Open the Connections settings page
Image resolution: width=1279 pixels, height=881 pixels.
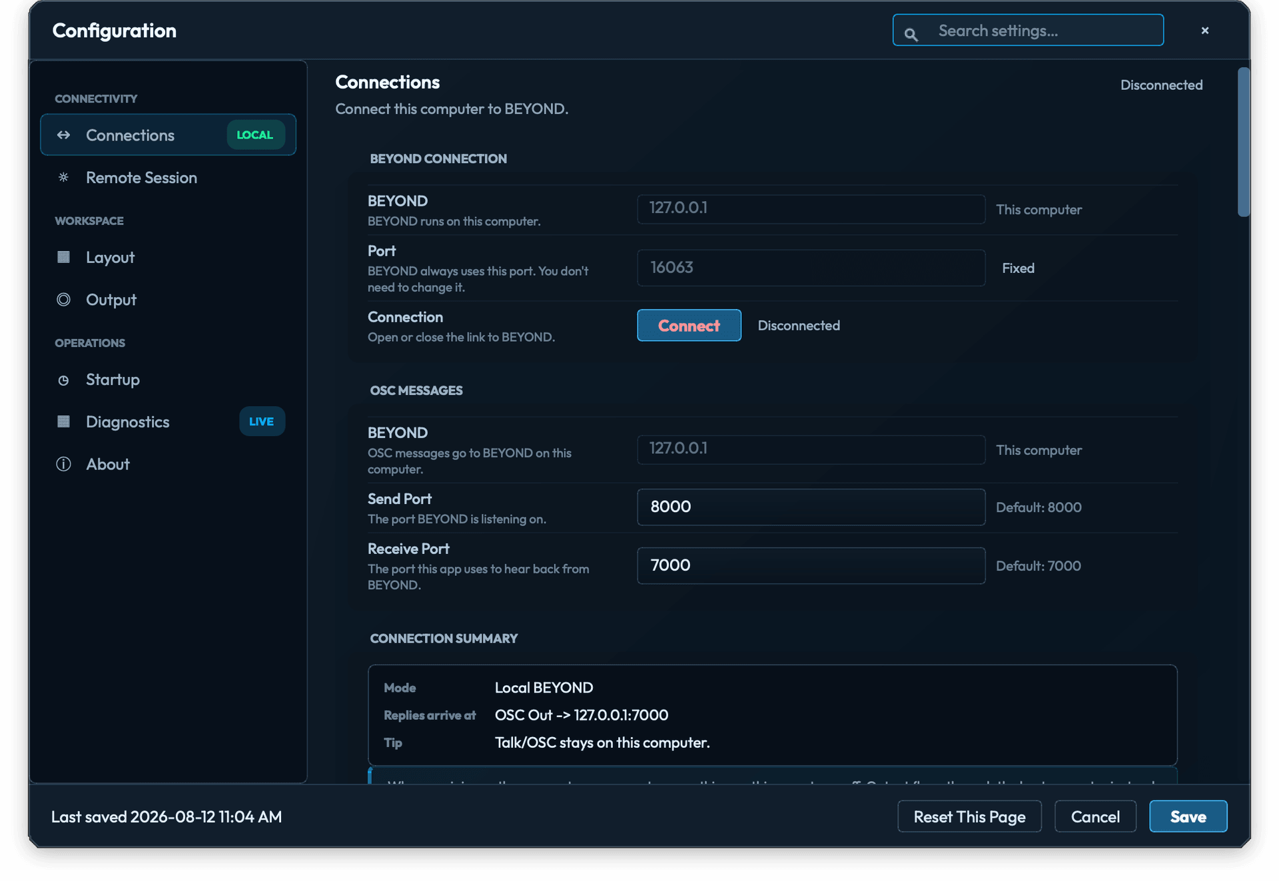pyautogui.click(x=168, y=135)
